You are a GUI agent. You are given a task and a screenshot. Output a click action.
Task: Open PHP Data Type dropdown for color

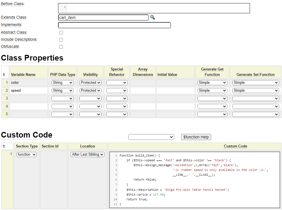click(62, 83)
